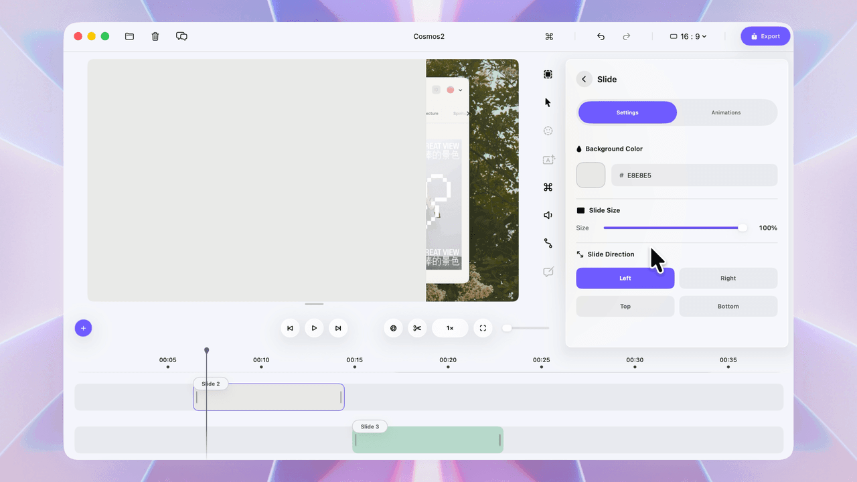The image size is (857, 482).
Task: Open the sticker/emoji tool
Action: 548,131
